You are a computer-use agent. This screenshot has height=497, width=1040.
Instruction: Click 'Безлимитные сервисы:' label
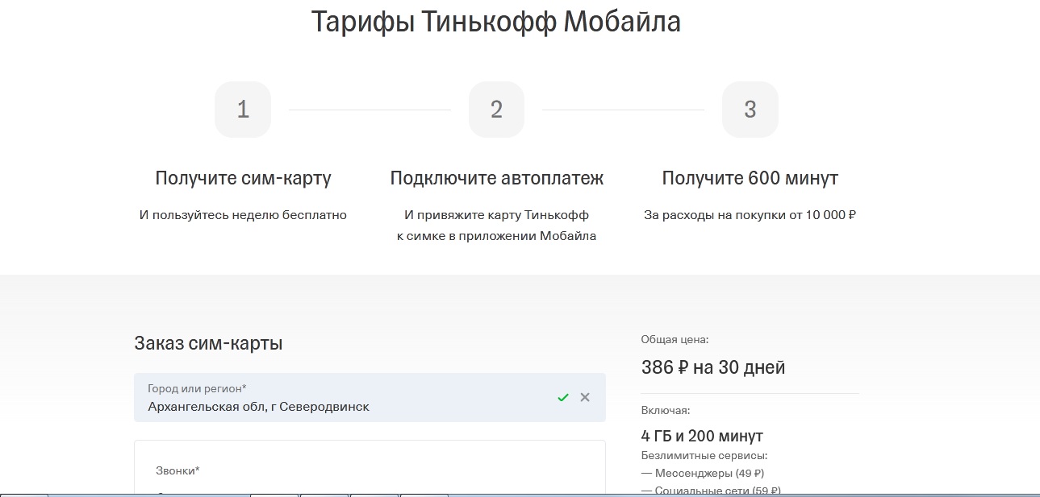point(704,456)
